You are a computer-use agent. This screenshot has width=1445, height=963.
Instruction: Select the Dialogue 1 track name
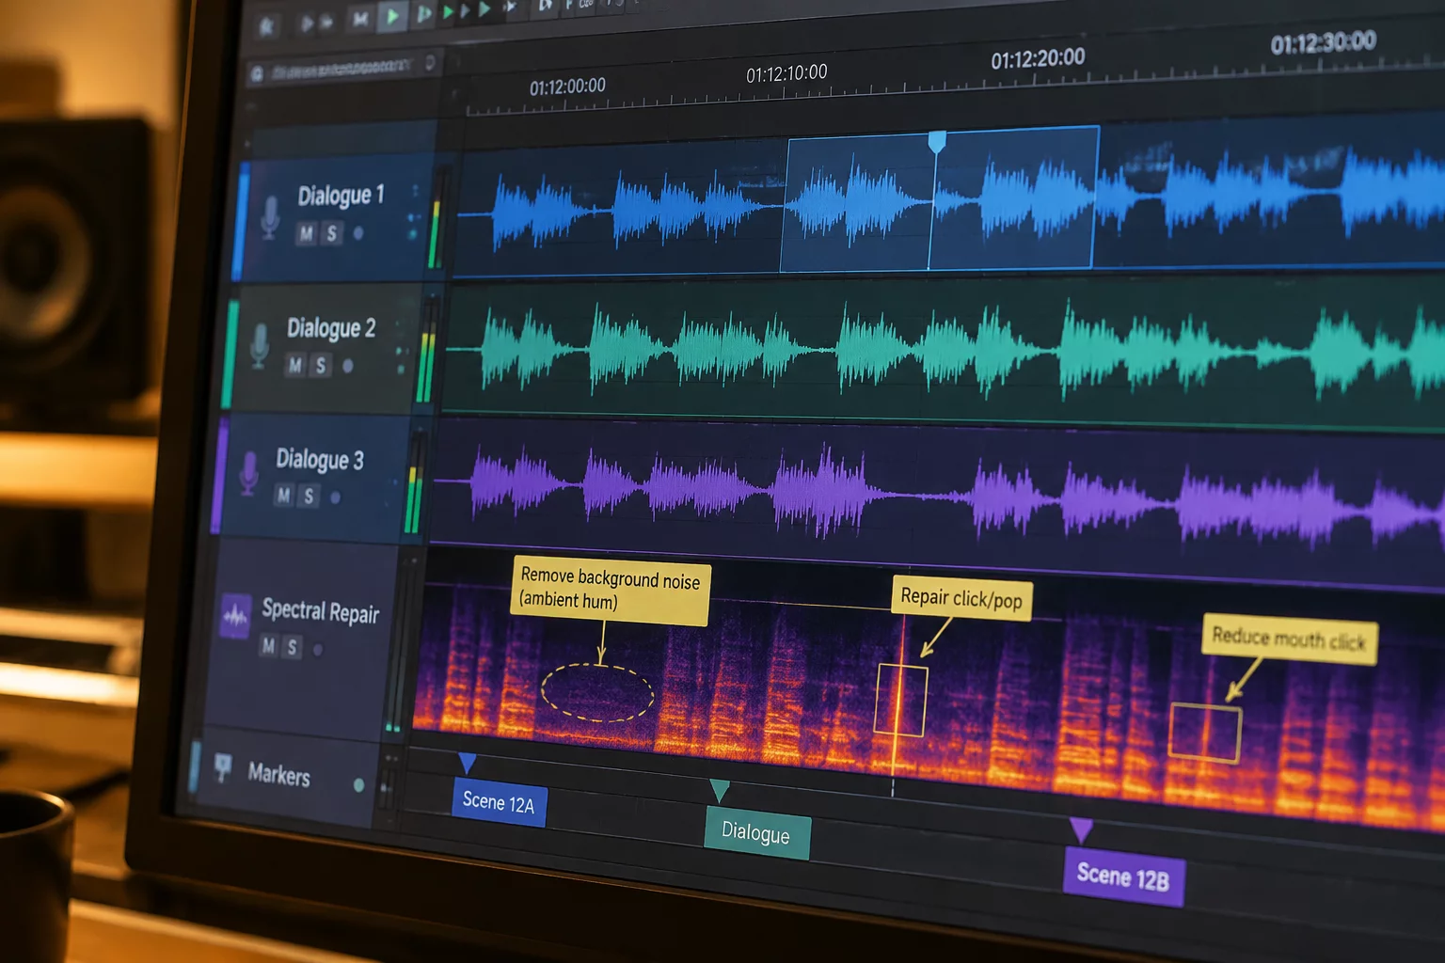pos(341,196)
